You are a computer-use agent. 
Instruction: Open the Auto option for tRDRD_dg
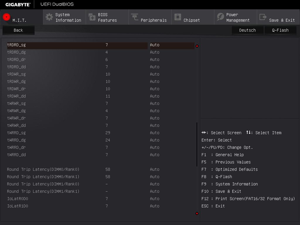pos(155,52)
